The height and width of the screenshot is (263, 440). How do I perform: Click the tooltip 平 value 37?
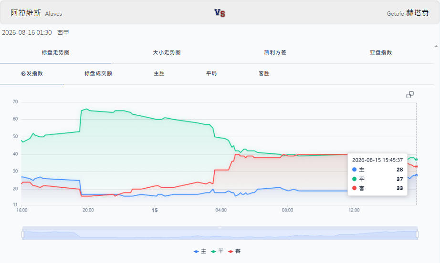click(399, 179)
